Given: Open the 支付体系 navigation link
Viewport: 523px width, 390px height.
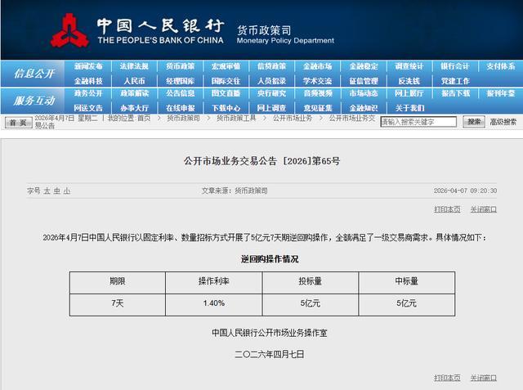Looking at the screenshot, I should [501, 66].
